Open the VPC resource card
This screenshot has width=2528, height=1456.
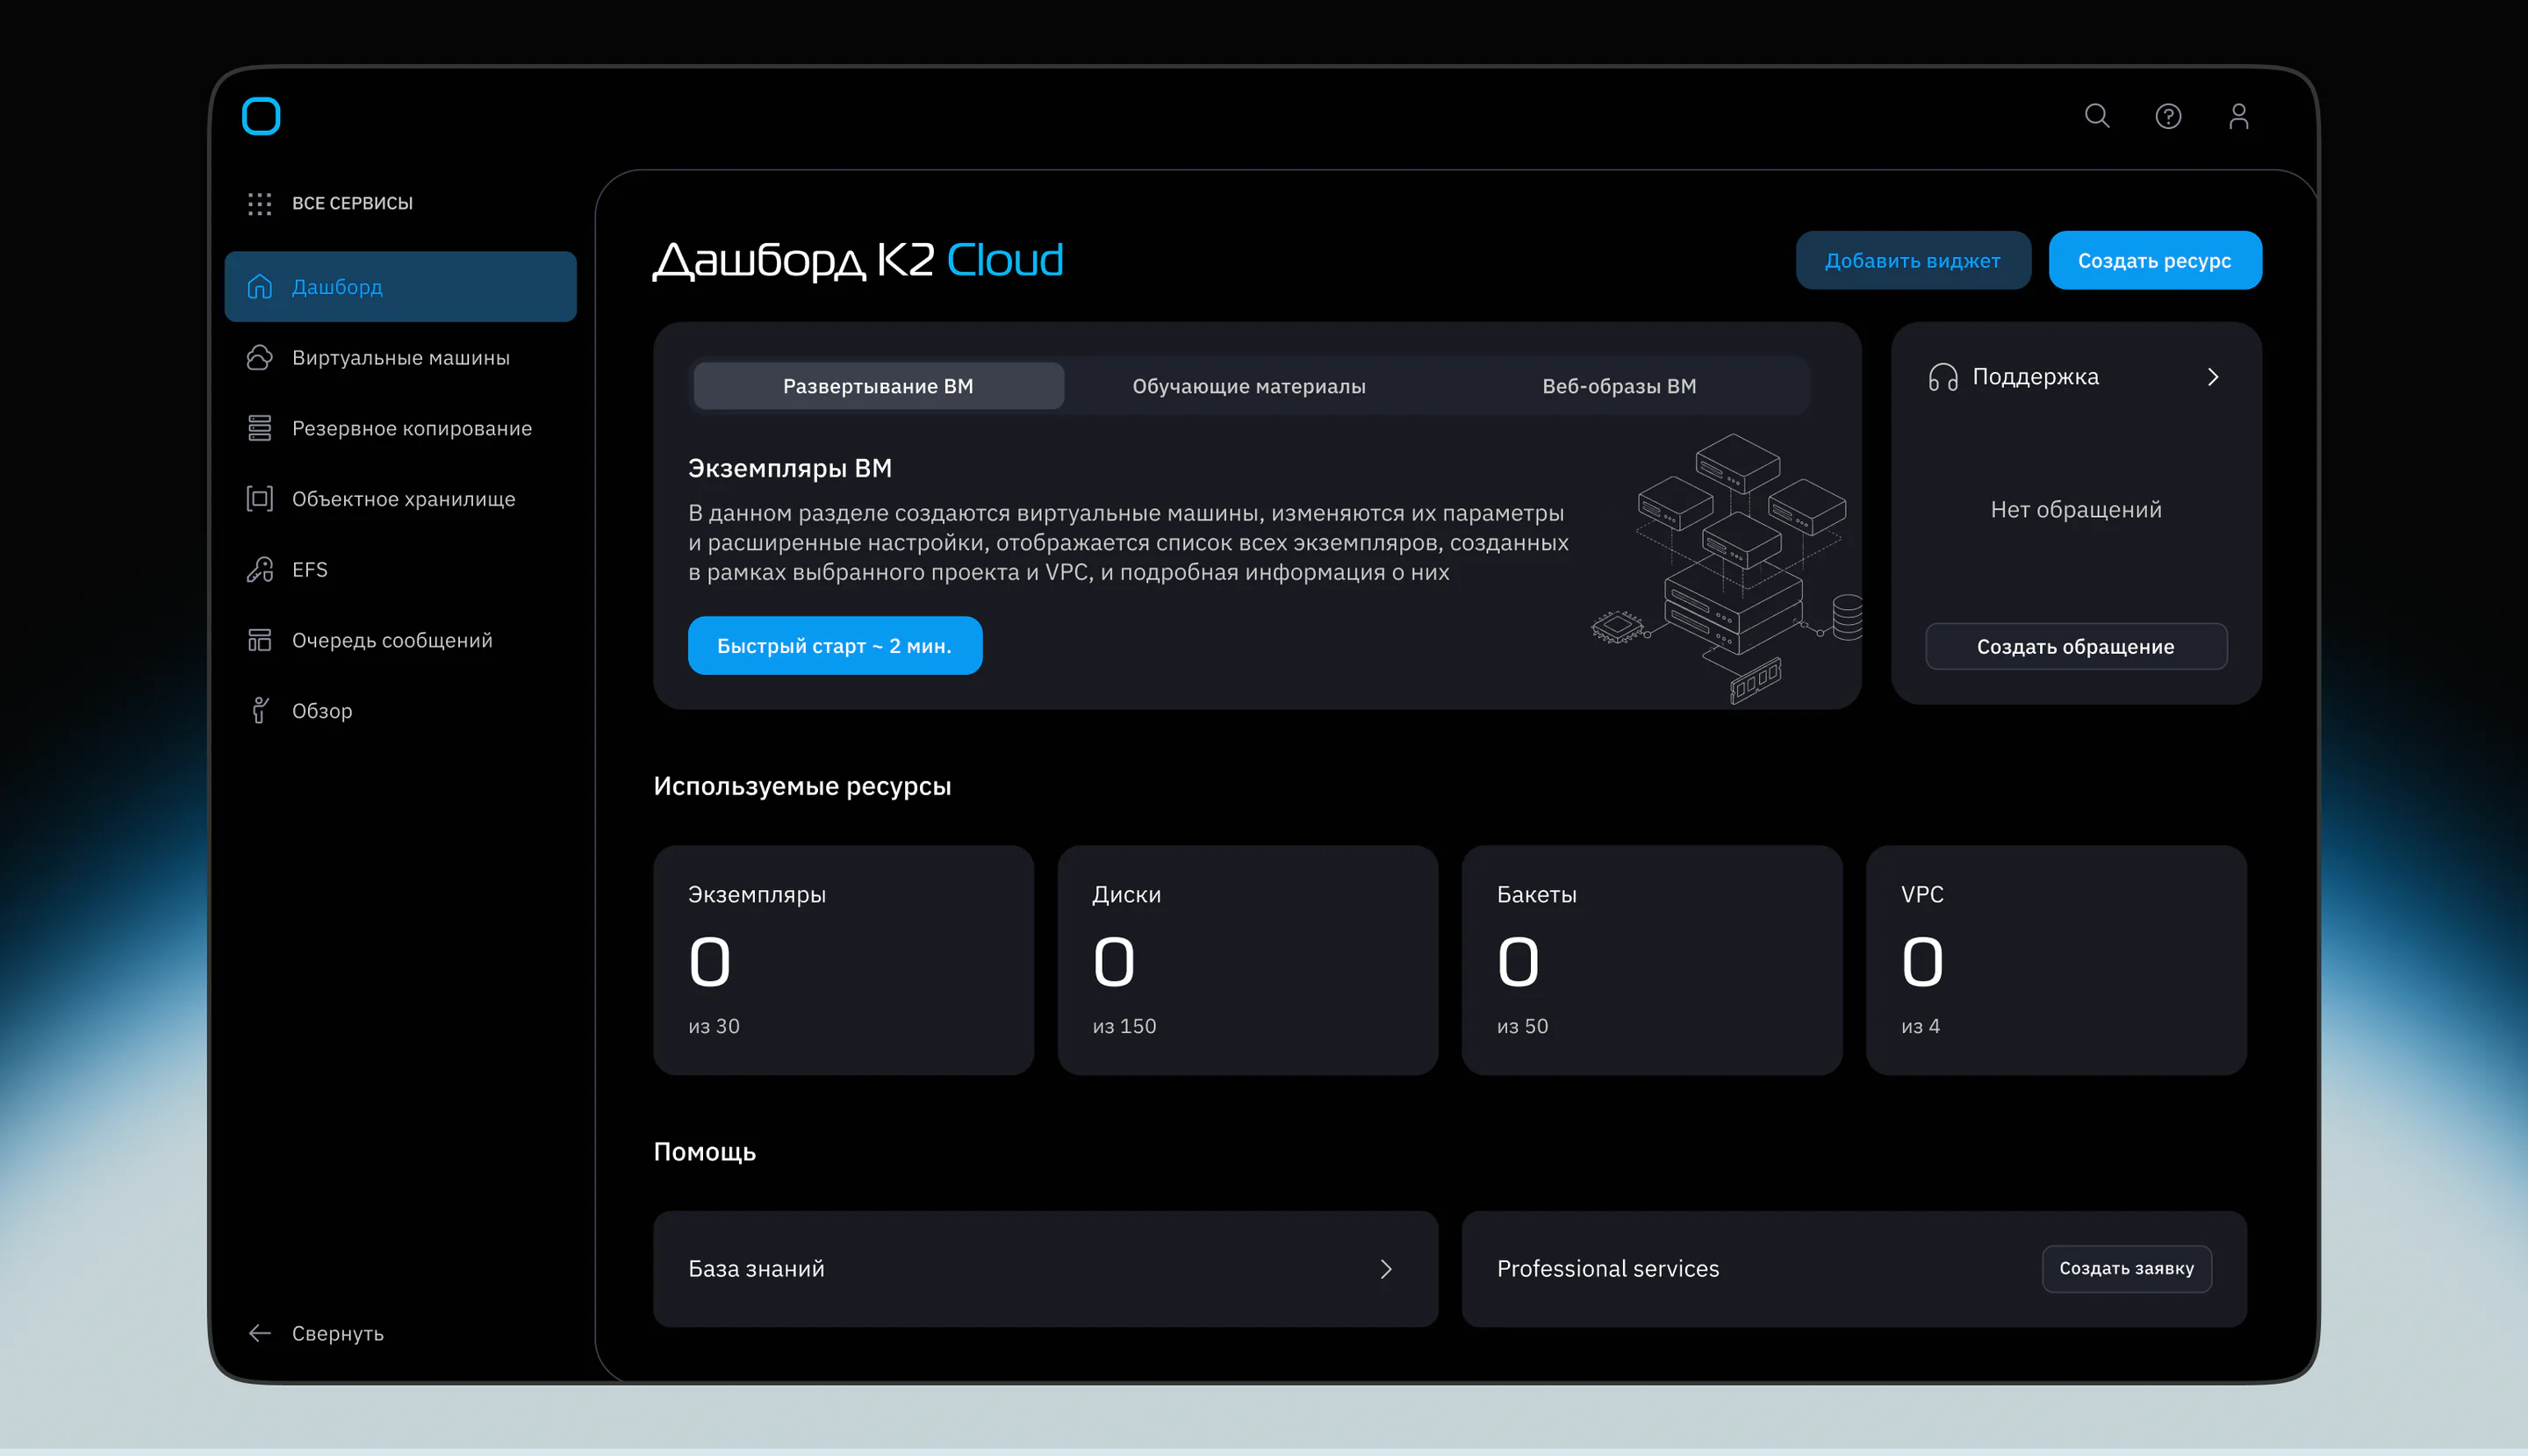[2056, 960]
